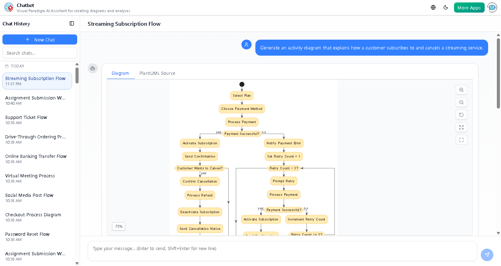Zoom out of the diagram
The height and width of the screenshot is (266, 501).
coord(461,102)
